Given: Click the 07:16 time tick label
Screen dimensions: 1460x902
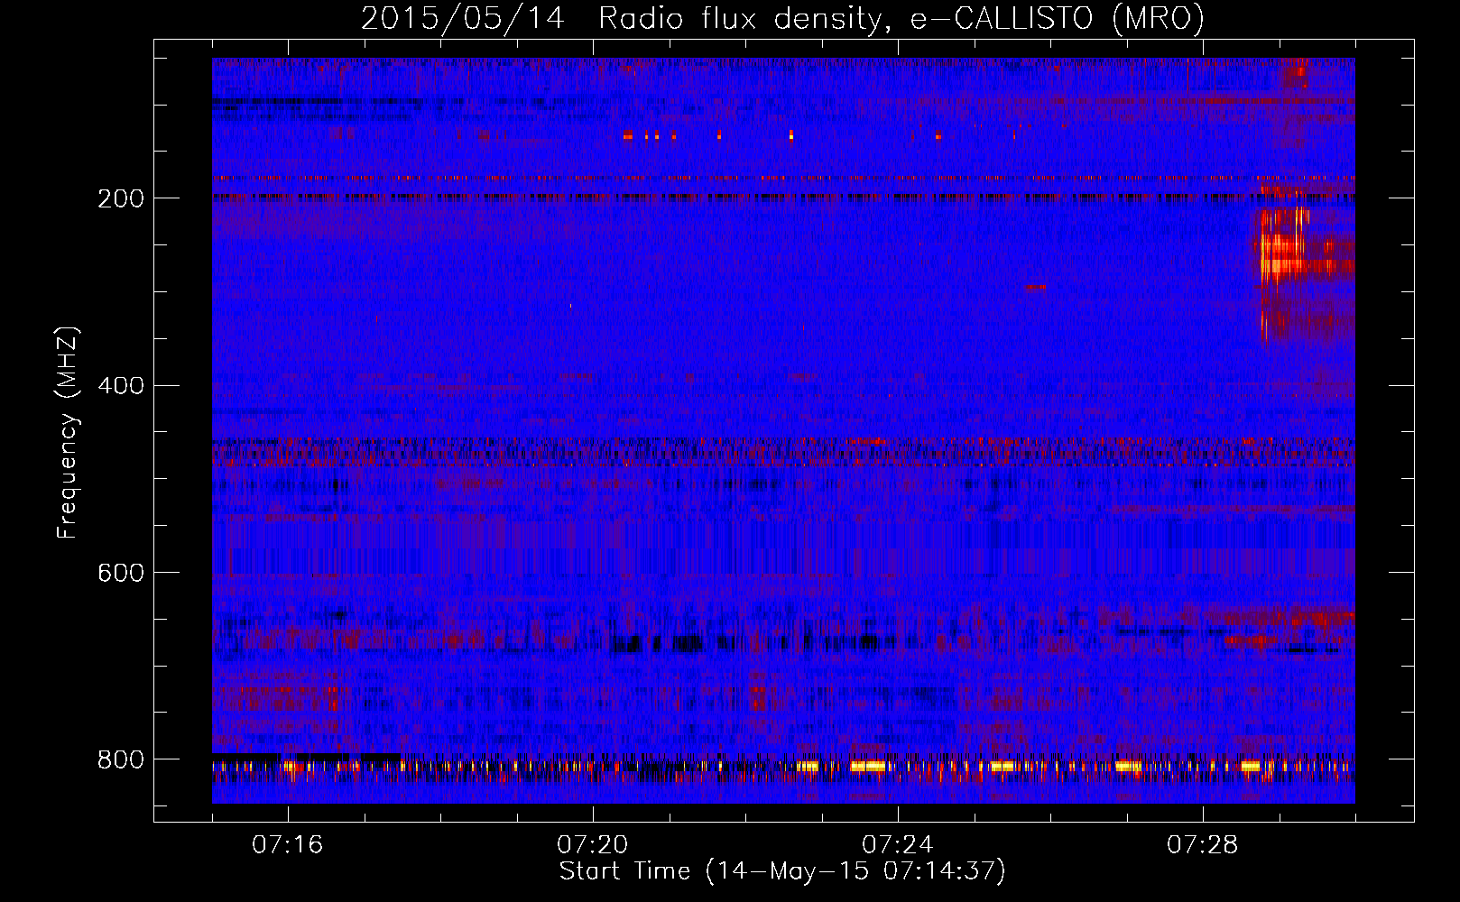Looking at the screenshot, I should pyautogui.click(x=288, y=845).
